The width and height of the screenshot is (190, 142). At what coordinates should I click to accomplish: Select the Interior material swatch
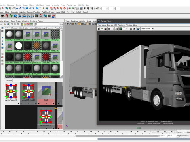(x=9, y=47)
